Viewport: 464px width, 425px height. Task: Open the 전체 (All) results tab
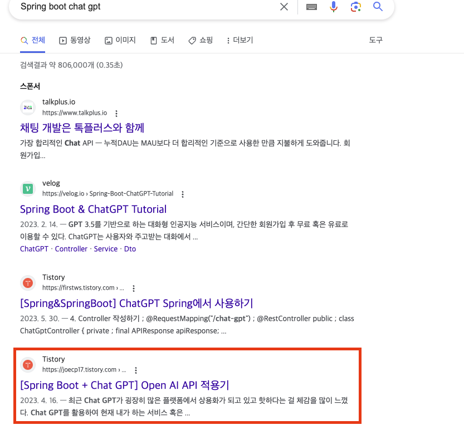pyautogui.click(x=32, y=40)
